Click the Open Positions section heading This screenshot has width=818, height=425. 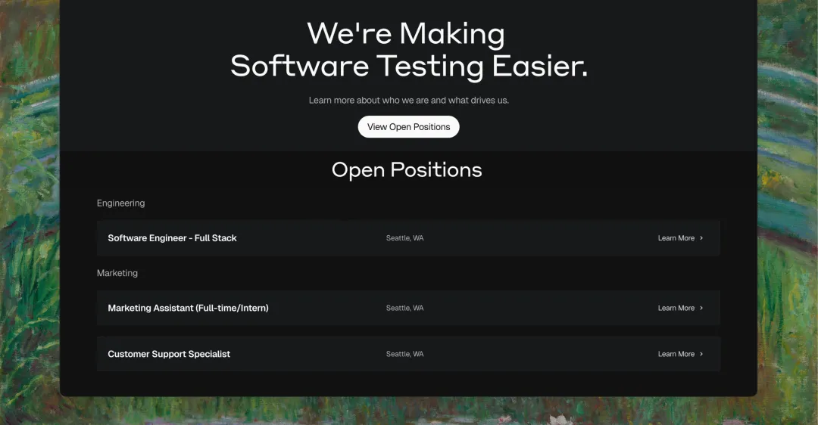407,169
